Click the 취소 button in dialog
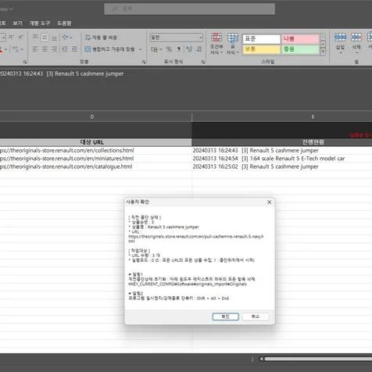372x372 pixels. 256,317
